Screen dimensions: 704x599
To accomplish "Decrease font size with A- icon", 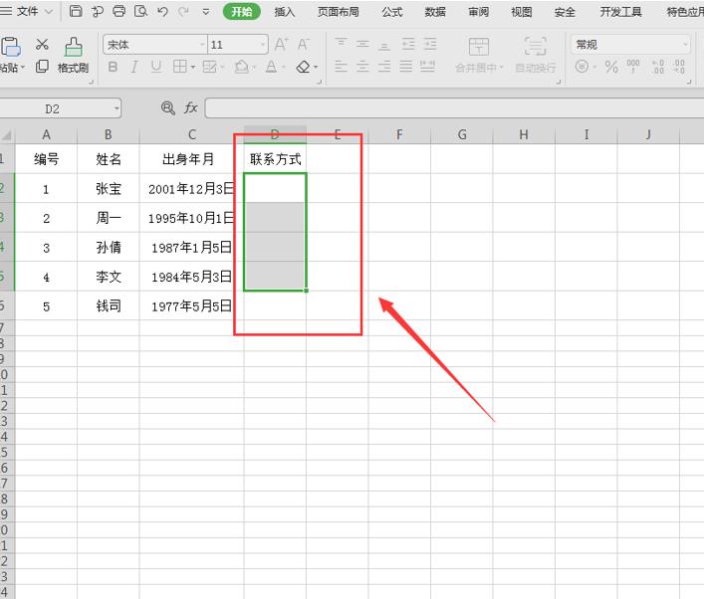I will tap(303, 44).
